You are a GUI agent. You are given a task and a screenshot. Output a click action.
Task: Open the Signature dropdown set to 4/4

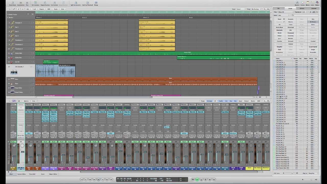point(305,12)
